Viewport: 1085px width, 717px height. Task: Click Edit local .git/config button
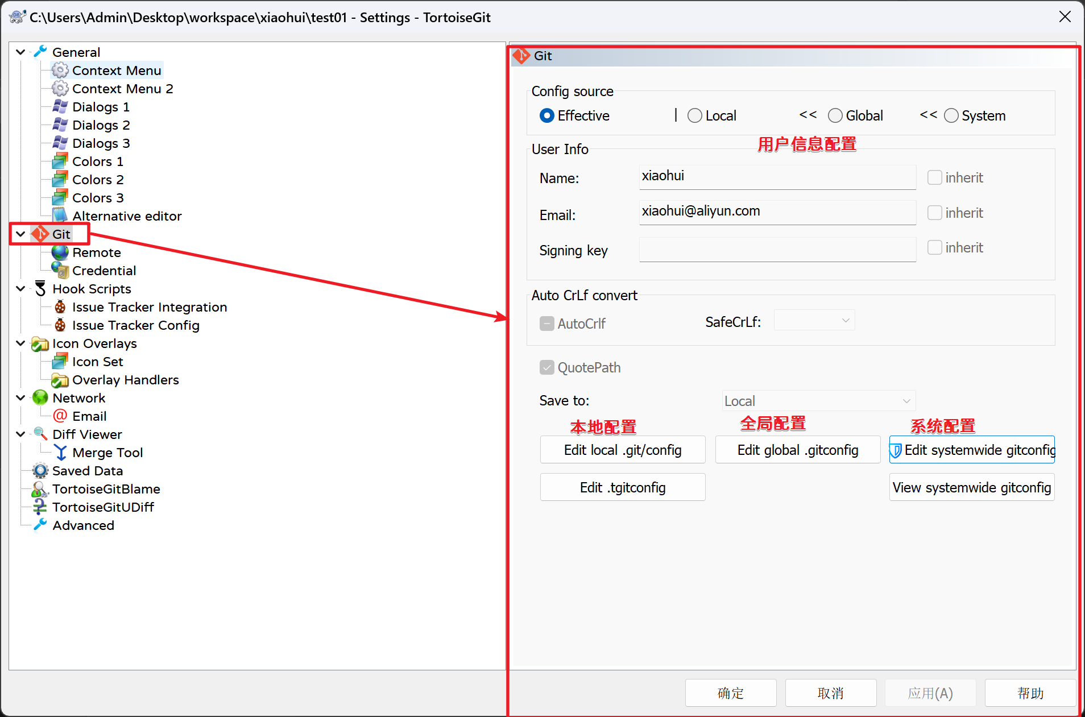623,450
